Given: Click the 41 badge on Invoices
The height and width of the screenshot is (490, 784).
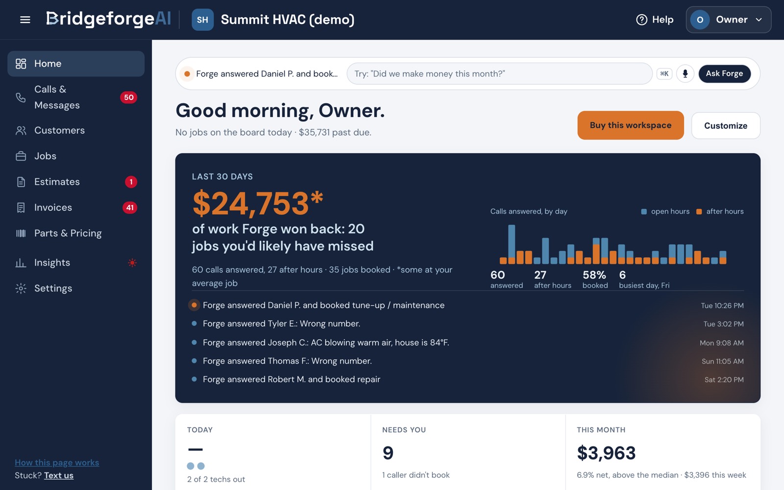Looking at the screenshot, I should click(x=130, y=207).
